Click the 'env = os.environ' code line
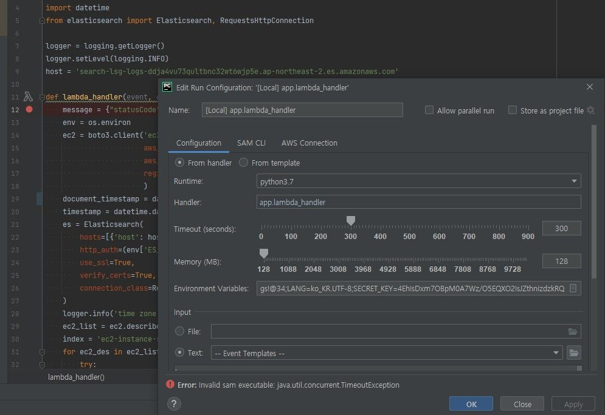Image resolution: width=605 pixels, height=415 pixels. click(97, 122)
